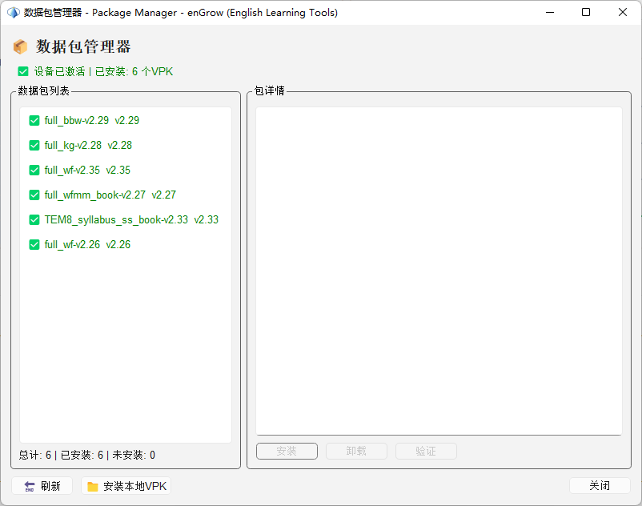Click the 安装 install button
The height and width of the screenshot is (506, 642).
[x=287, y=451]
